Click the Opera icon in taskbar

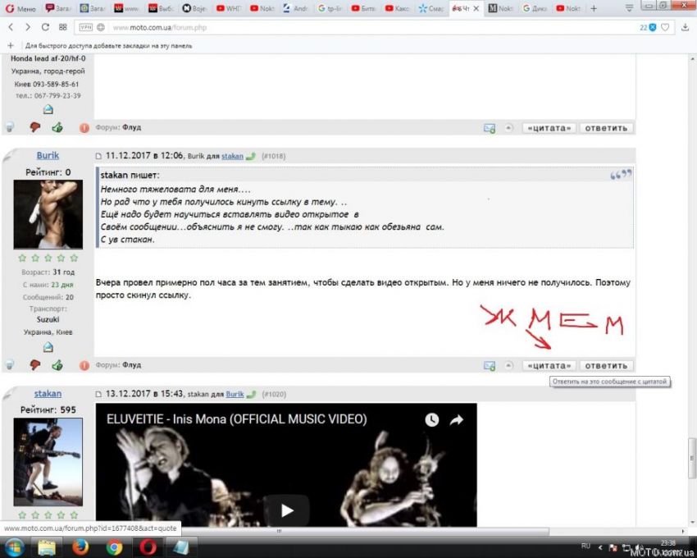148,547
